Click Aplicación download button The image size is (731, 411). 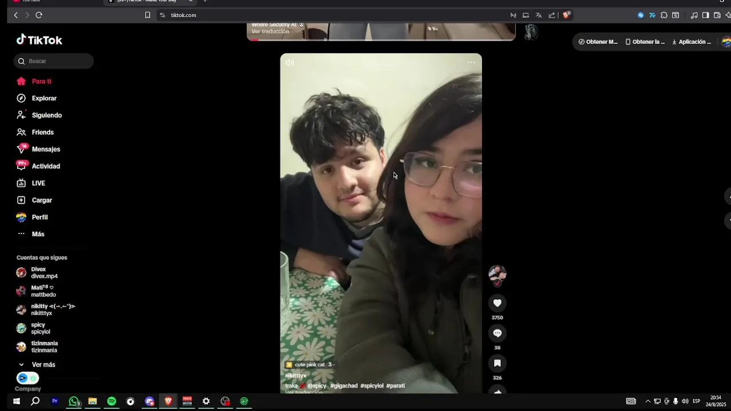click(691, 42)
